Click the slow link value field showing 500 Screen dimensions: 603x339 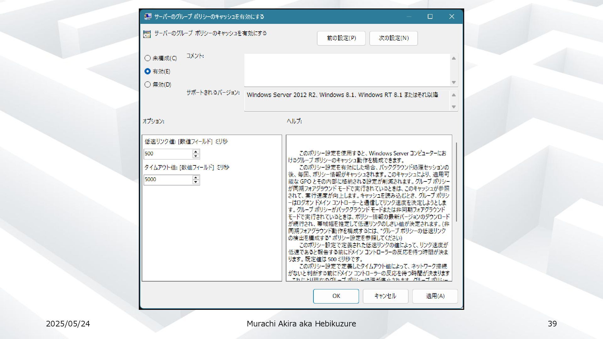pos(168,154)
